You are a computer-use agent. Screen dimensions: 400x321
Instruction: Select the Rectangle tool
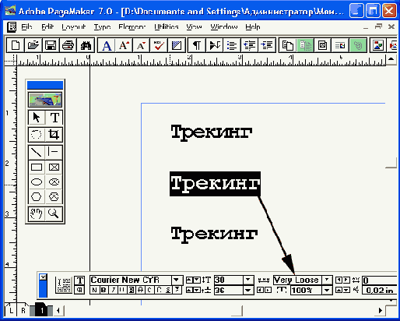pyautogui.click(x=37, y=167)
